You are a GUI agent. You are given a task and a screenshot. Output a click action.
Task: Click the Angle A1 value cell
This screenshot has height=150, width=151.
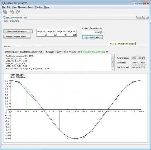pos(42,35)
